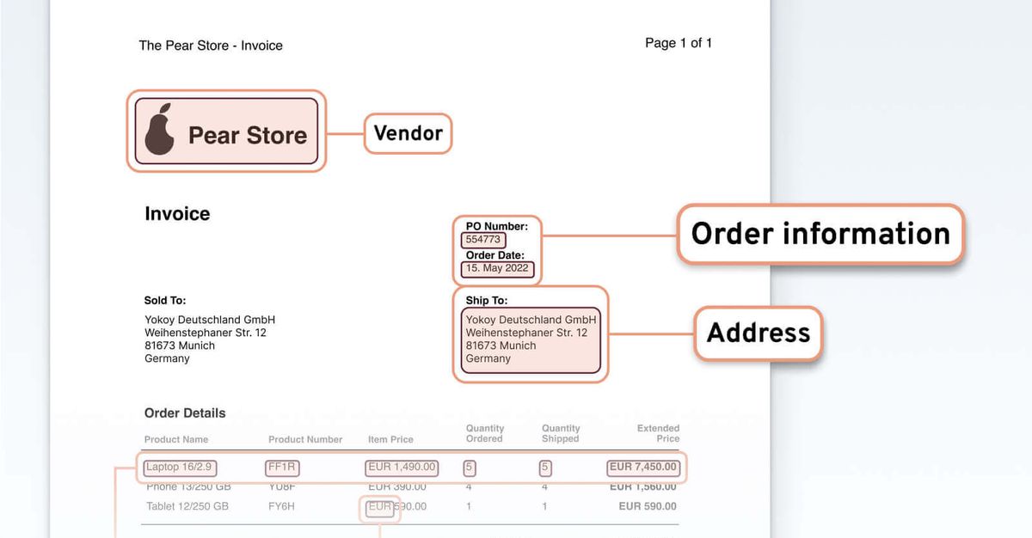Click the "Order Date:" label
This screenshot has width=1032, height=538.
coord(495,255)
